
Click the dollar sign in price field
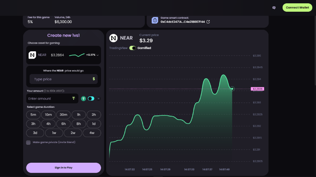(x=94, y=79)
